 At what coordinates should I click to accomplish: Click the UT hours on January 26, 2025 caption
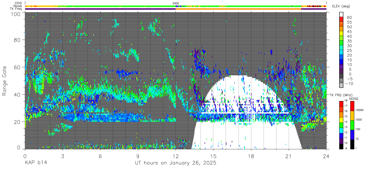pyautogui.click(x=175, y=163)
